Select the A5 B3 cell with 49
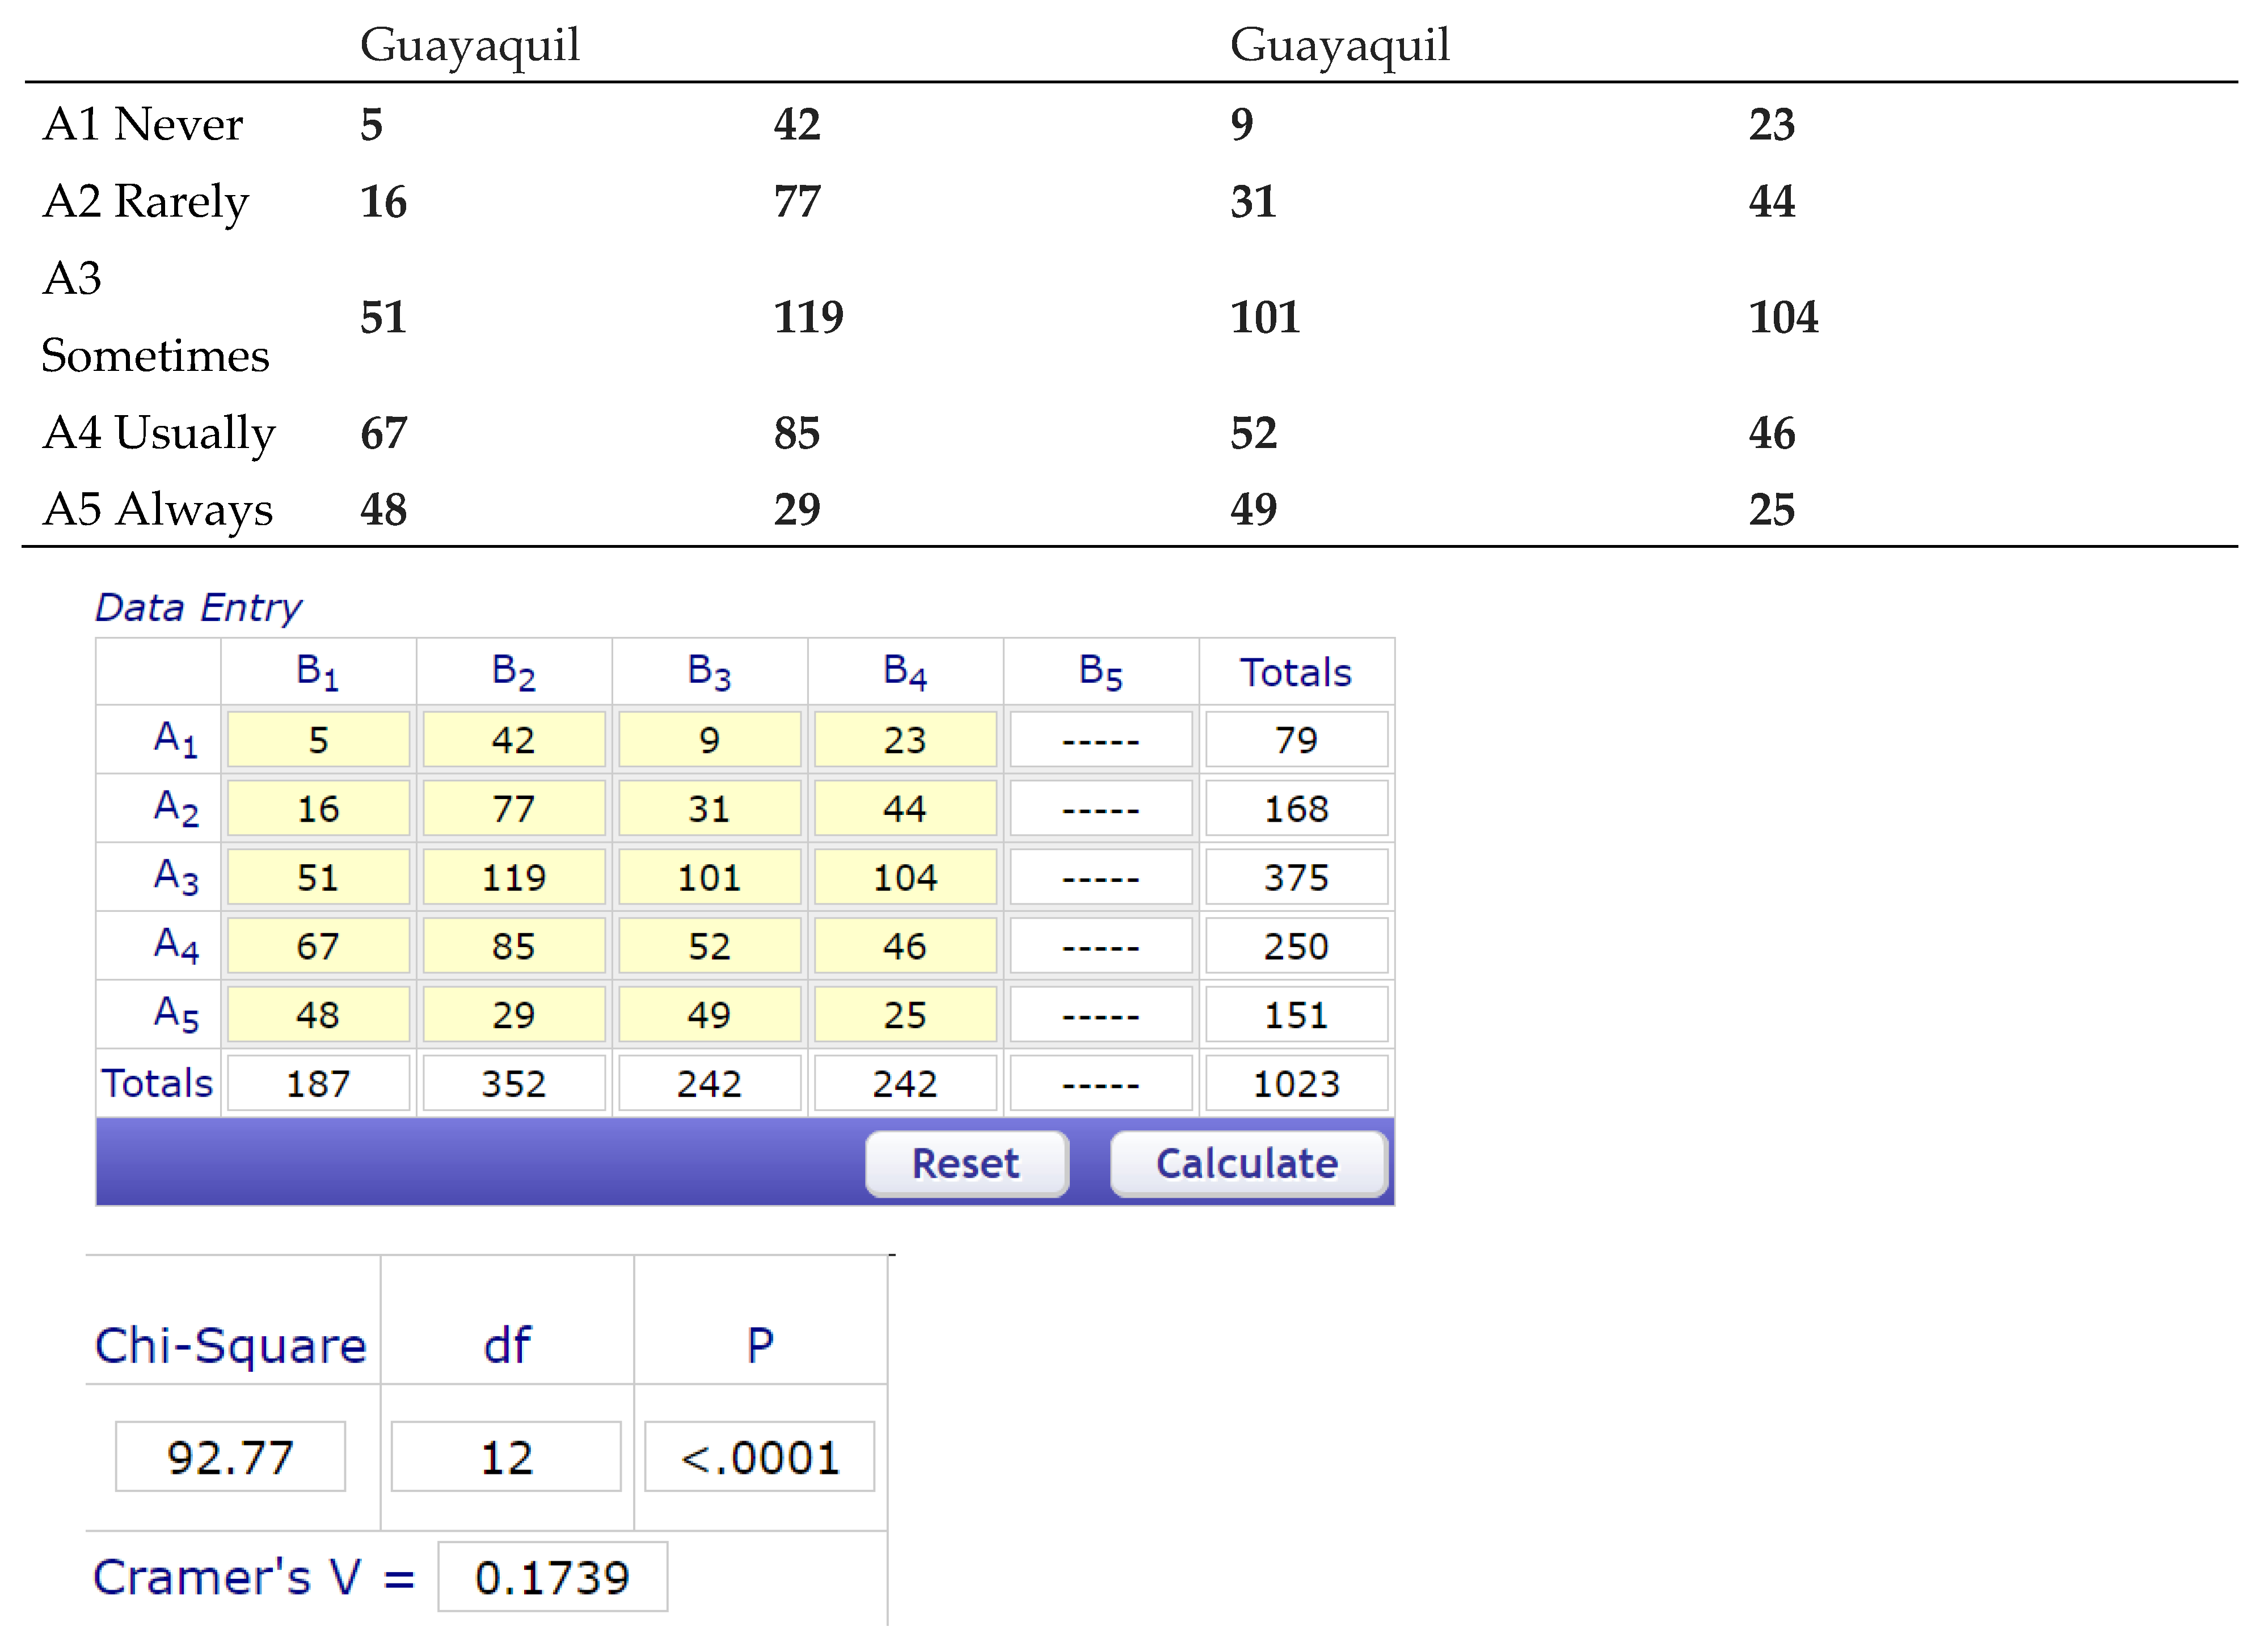 pyautogui.click(x=709, y=1015)
